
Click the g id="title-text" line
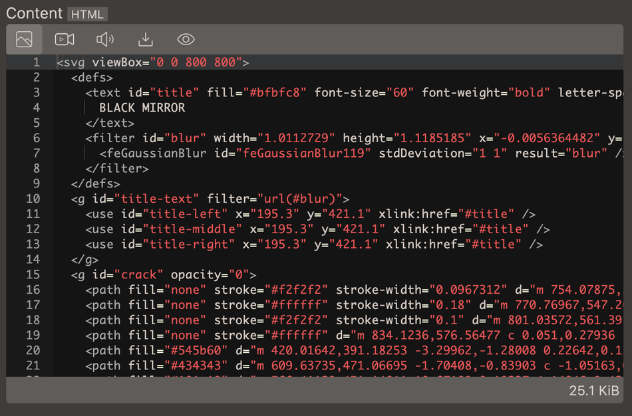tap(210, 199)
